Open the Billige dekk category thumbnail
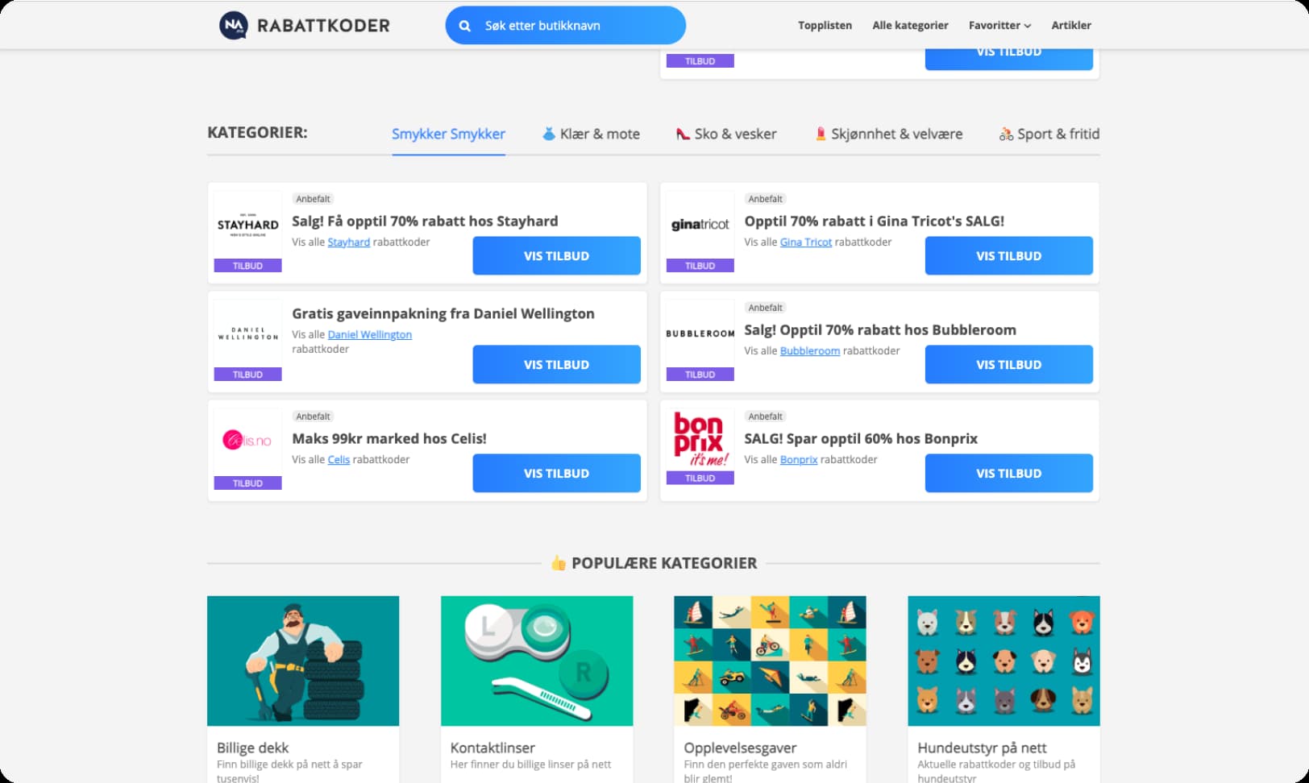The image size is (1309, 783). (x=303, y=661)
